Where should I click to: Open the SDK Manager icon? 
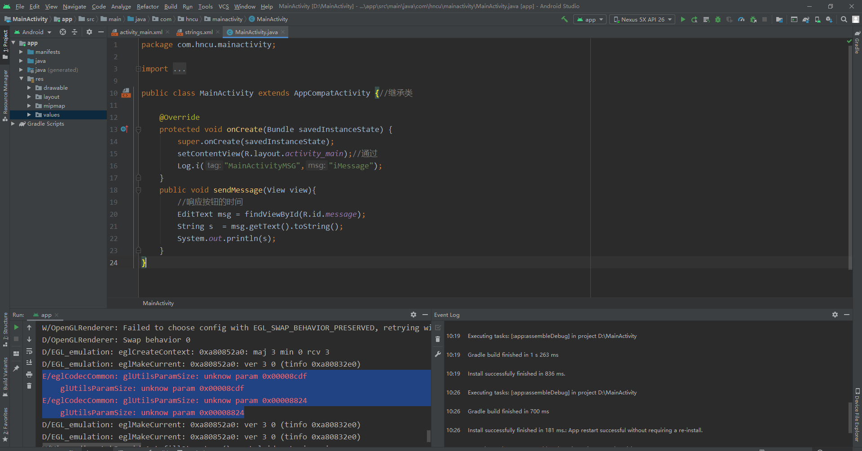point(829,19)
